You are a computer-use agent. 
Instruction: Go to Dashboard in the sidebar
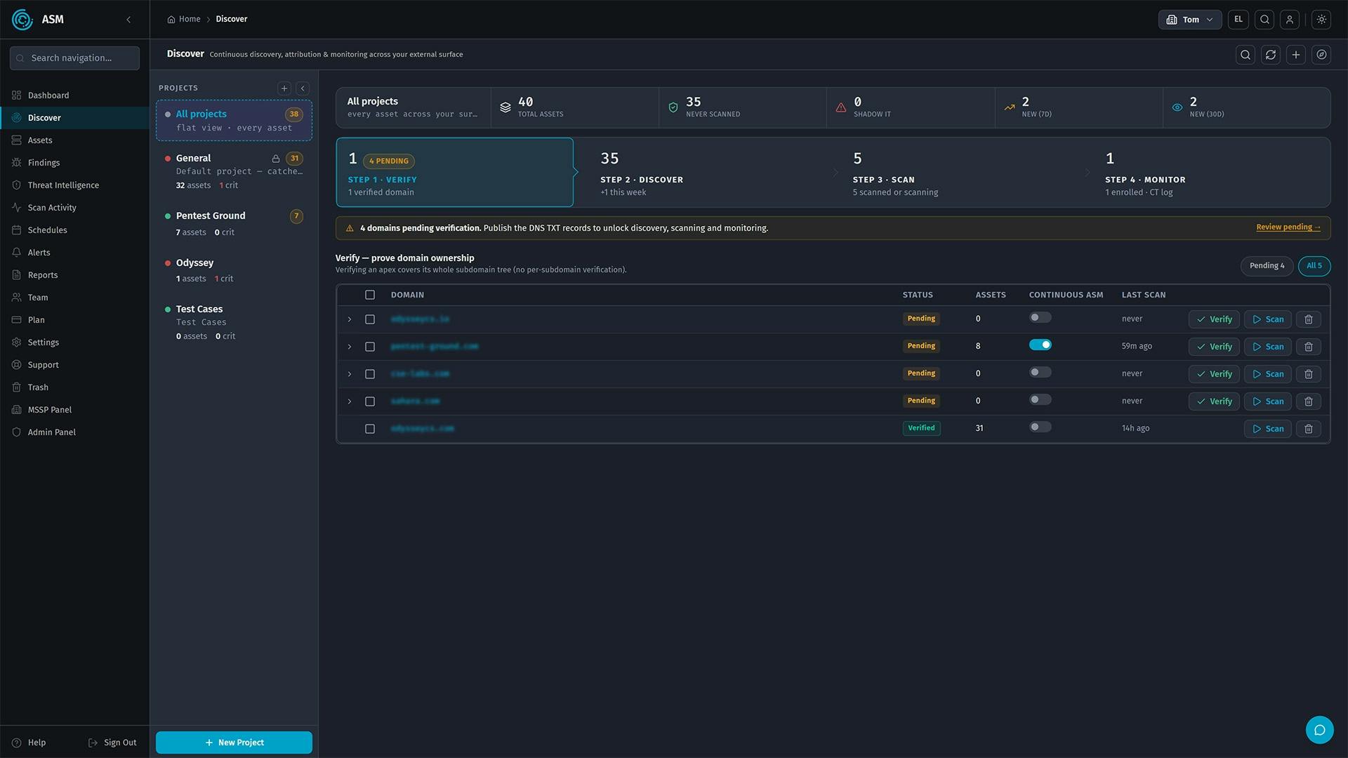[x=74, y=95]
